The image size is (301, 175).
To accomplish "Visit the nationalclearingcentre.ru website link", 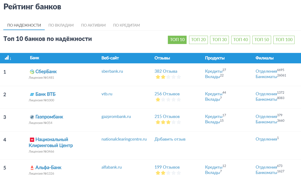I will pyautogui.click(x=124, y=139).
